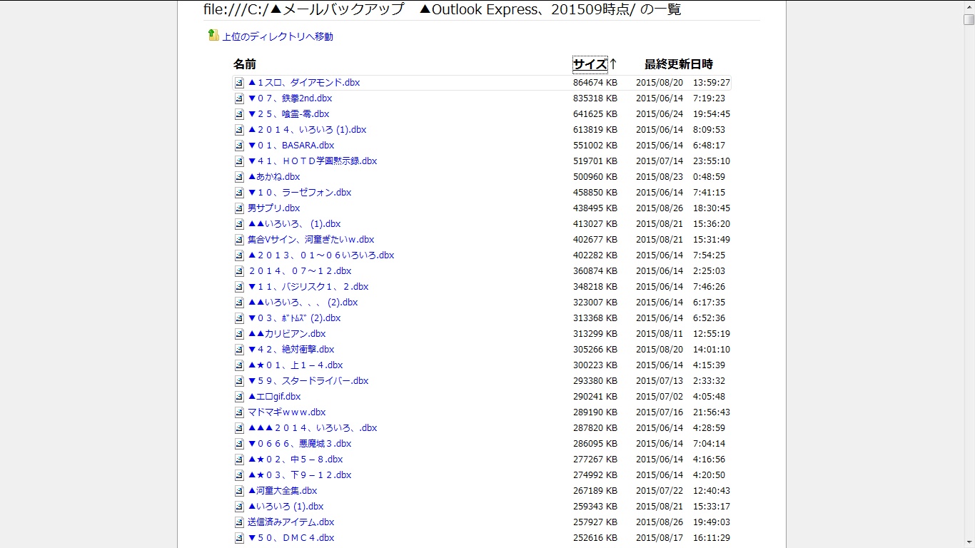975x548 pixels.
Task: Open ▲いろいろ (1).dbx file link
Action: (286, 507)
